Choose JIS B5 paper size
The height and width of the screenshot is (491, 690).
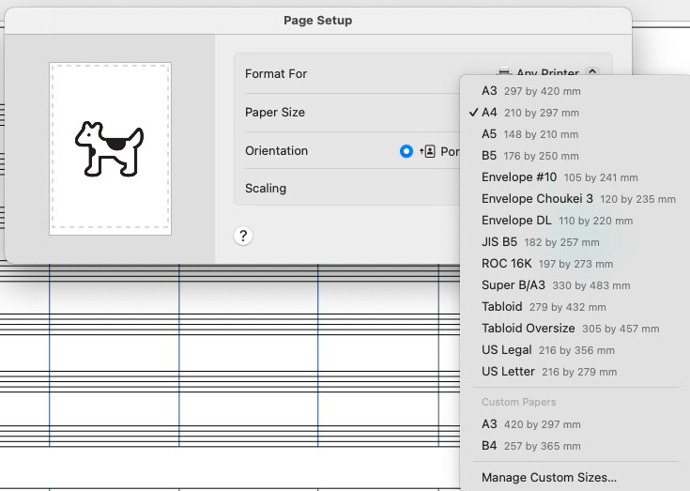[540, 242]
